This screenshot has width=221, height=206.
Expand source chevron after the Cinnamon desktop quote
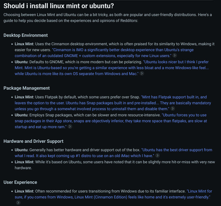point(175,56)
